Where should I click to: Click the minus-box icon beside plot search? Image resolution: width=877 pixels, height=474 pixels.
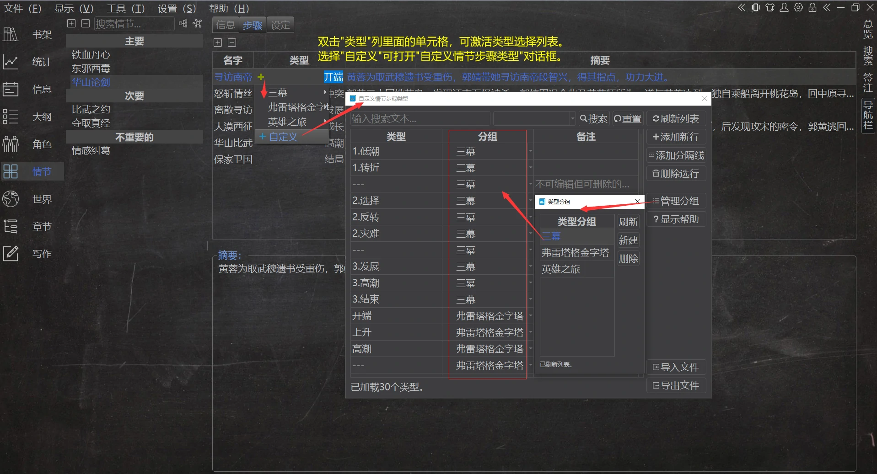pos(85,23)
